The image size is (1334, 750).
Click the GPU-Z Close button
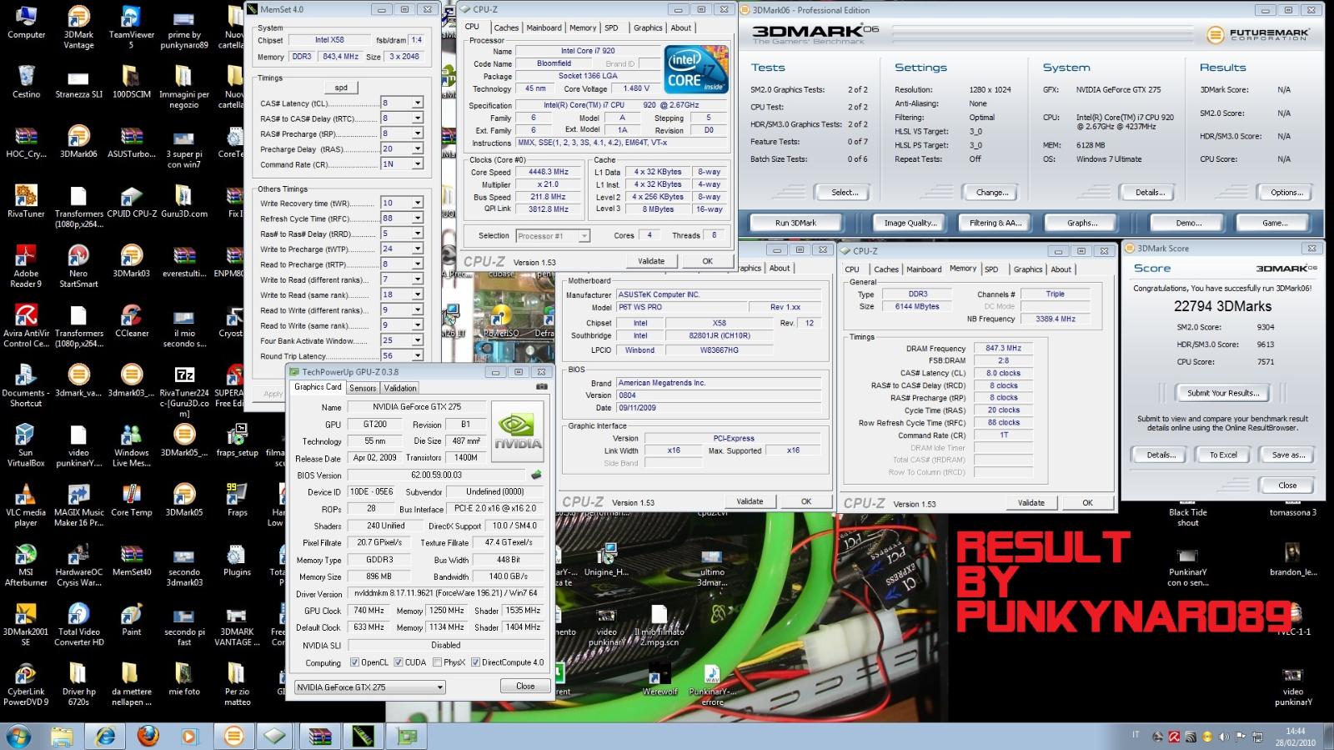point(525,686)
